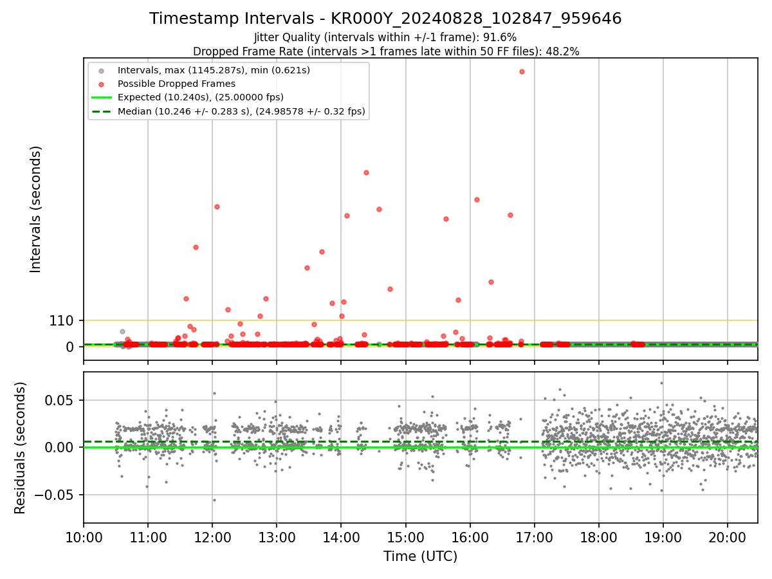Click the "10:00" time tick label

[x=84, y=537]
